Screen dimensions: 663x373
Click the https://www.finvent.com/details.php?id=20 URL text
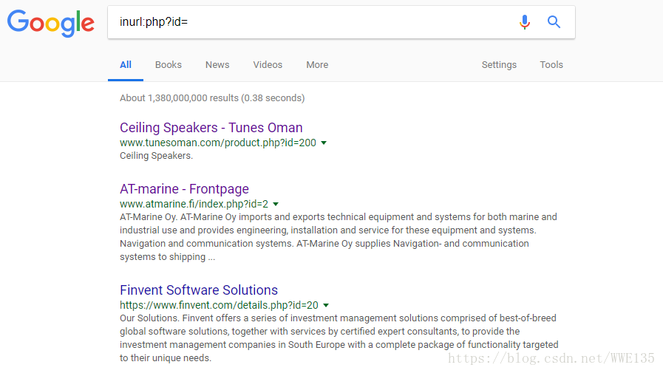click(x=219, y=305)
